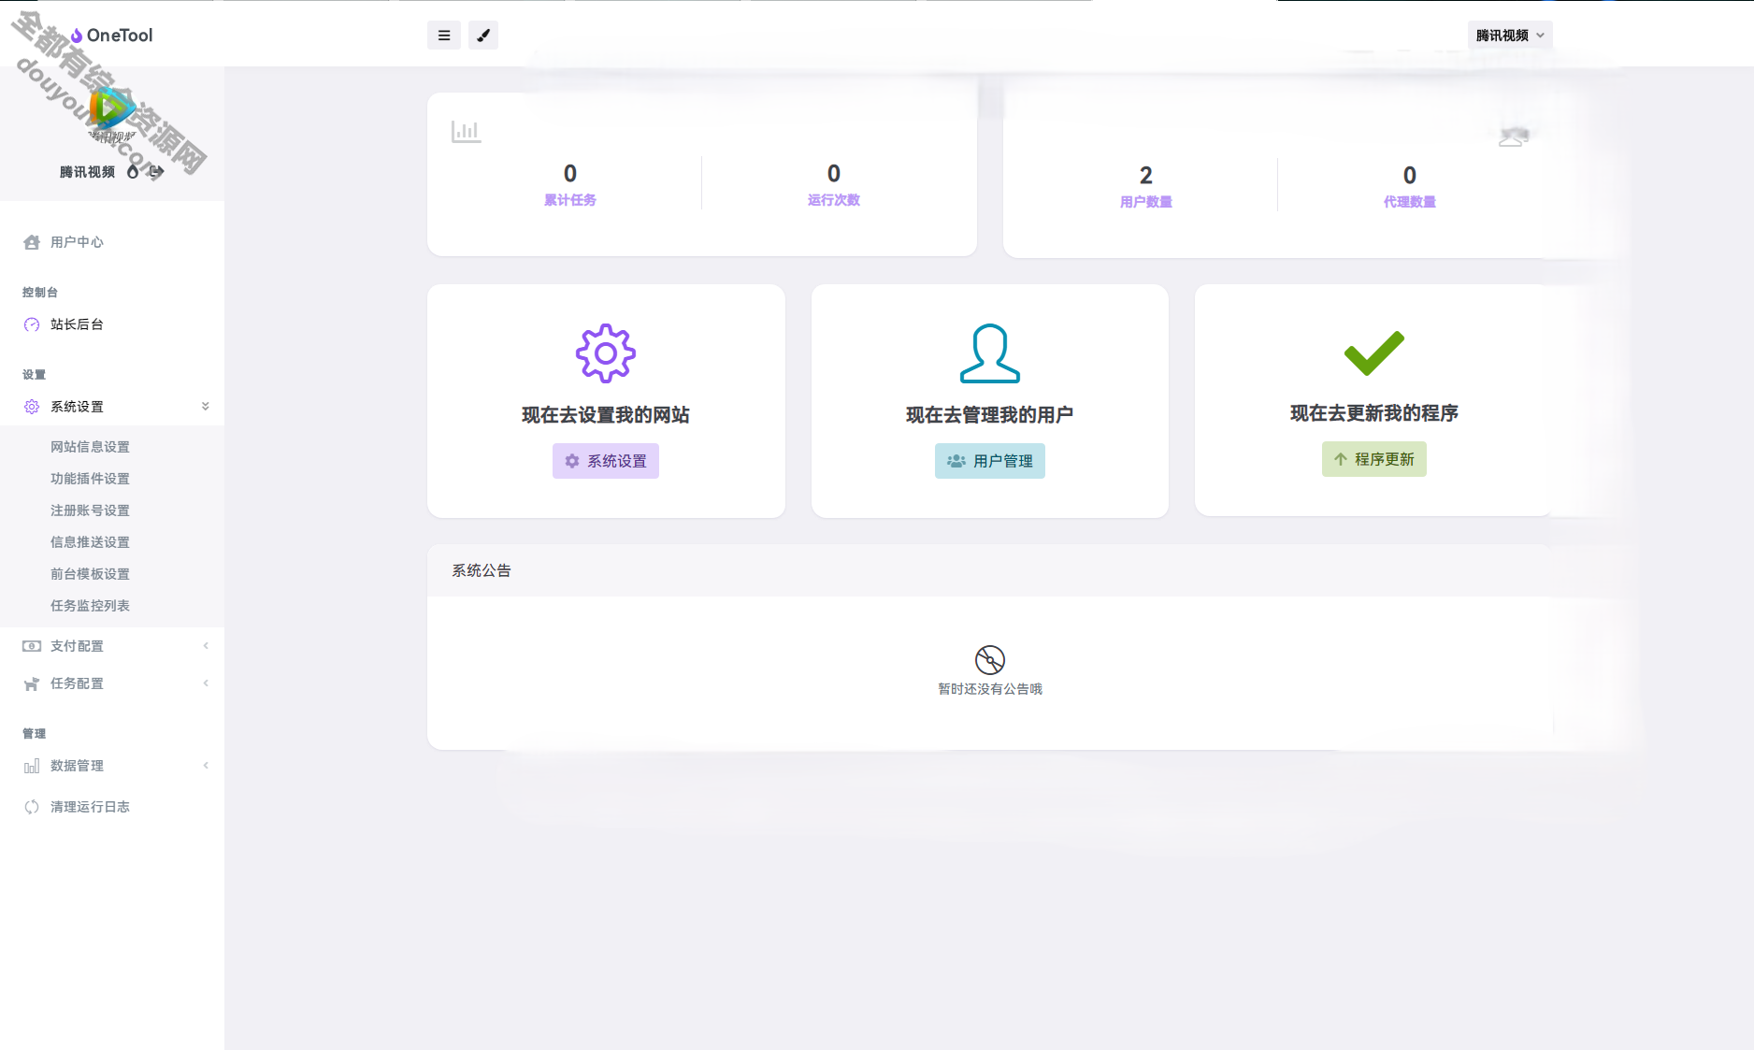
Task: Go to 站长后台 dashboard
Action: tap(112, 324)
